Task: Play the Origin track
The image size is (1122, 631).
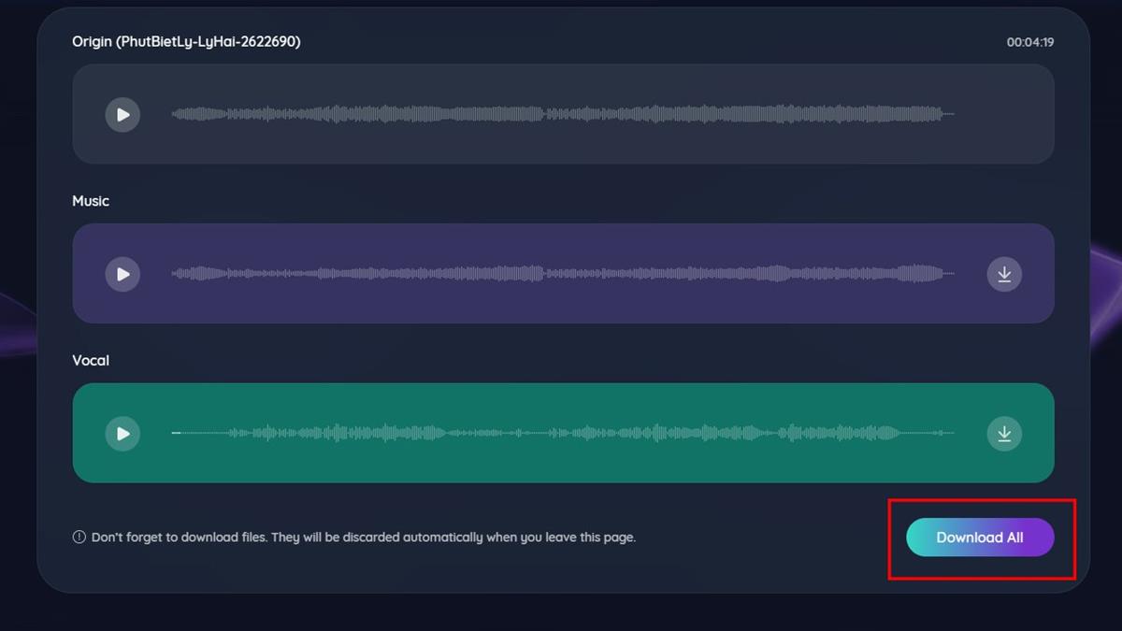Action: (x=122, y=115)
